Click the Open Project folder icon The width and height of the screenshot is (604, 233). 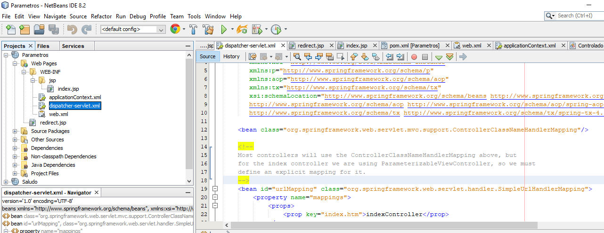point(39,30)
